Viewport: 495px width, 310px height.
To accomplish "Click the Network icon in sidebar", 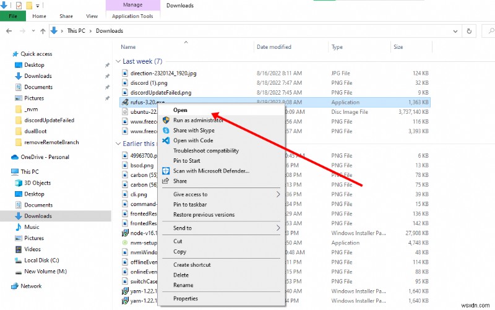I will pyautogui.click(x=15, y=286).
